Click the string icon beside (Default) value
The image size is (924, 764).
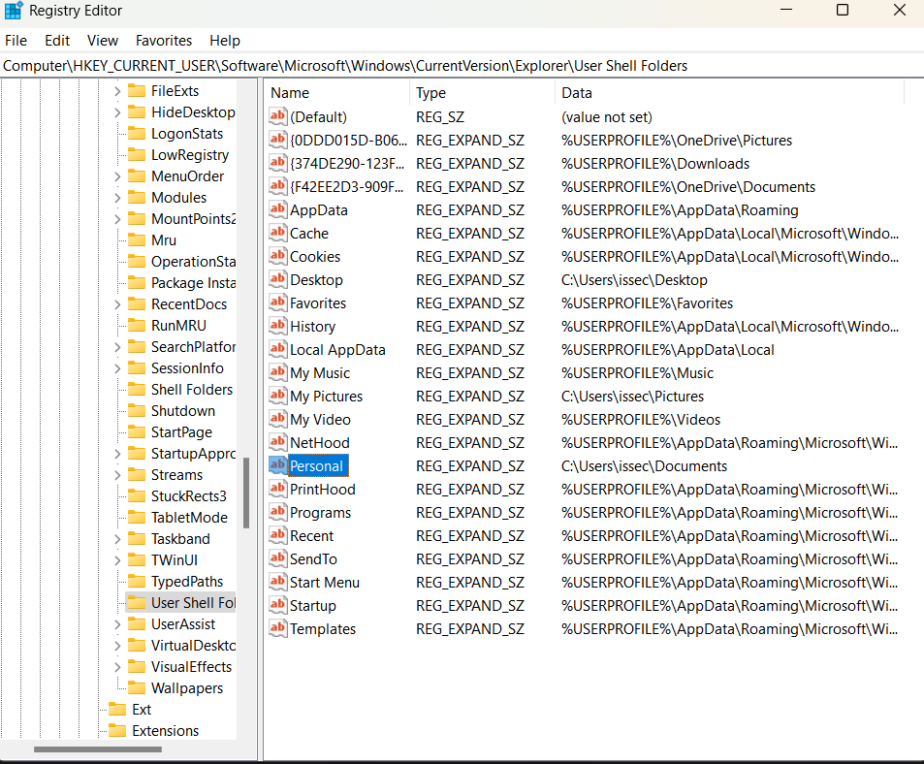click(277, 116)
